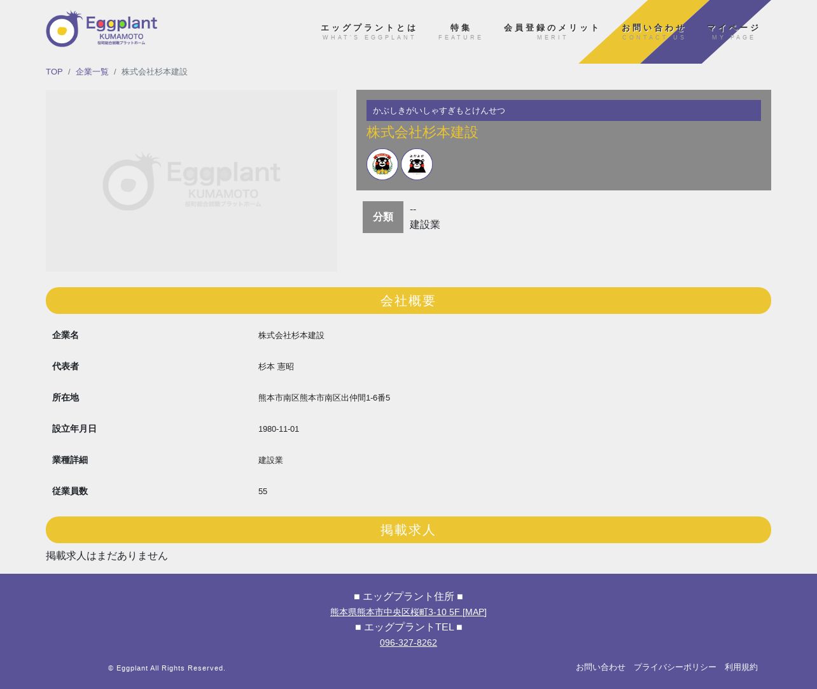Viewport: 817px width, 689px height.
Task: Go to 企業一覧 breadcrumb link
Action: point(92,72)
